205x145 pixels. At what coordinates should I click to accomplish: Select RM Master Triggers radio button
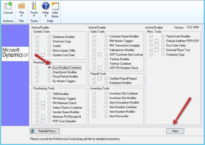coord(106,41)
